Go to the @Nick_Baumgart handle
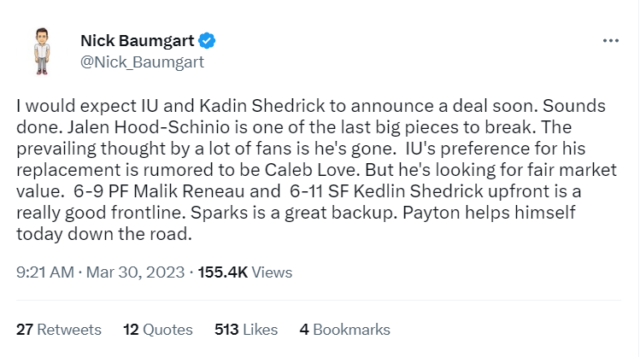This screenshot has width=640, height=357. tap(142, 61)
